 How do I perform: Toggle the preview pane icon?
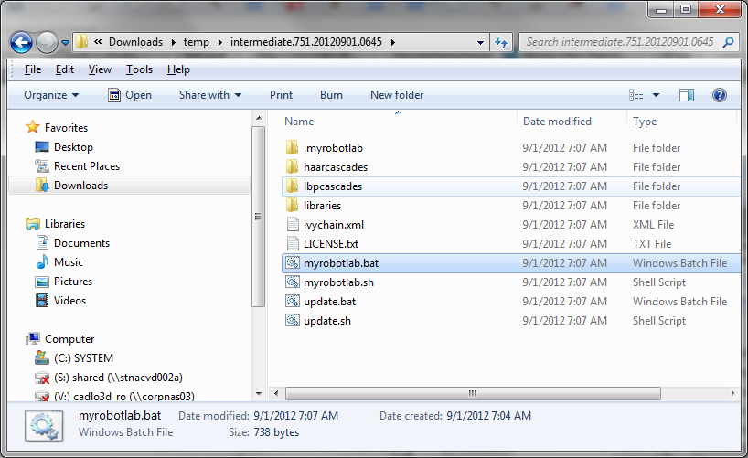(687, 95)
